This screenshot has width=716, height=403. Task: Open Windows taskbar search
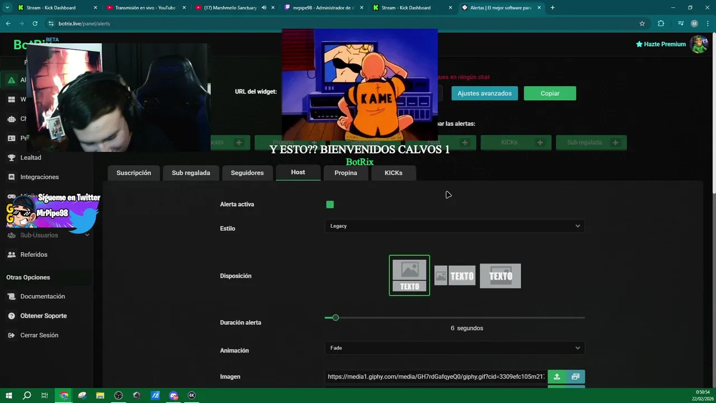coord(27,396)
